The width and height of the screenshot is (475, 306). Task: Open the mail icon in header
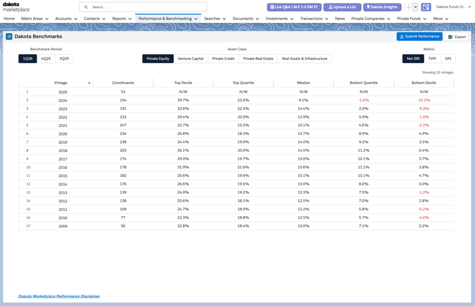[x=426, y=7]
